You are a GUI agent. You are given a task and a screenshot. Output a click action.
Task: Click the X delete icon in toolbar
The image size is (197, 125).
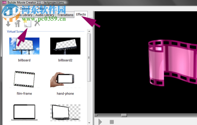[x=37, y=24]
